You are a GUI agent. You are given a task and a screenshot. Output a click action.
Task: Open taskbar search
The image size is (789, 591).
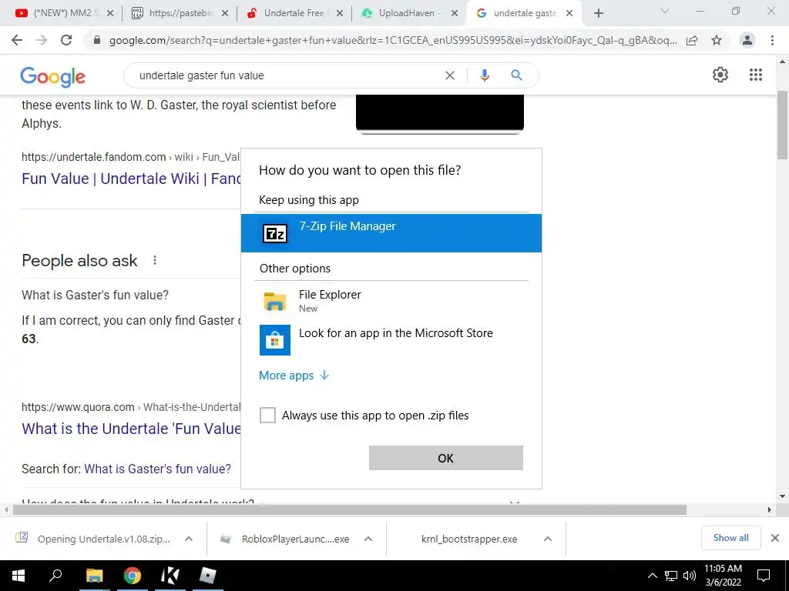(x=55, y=575)
